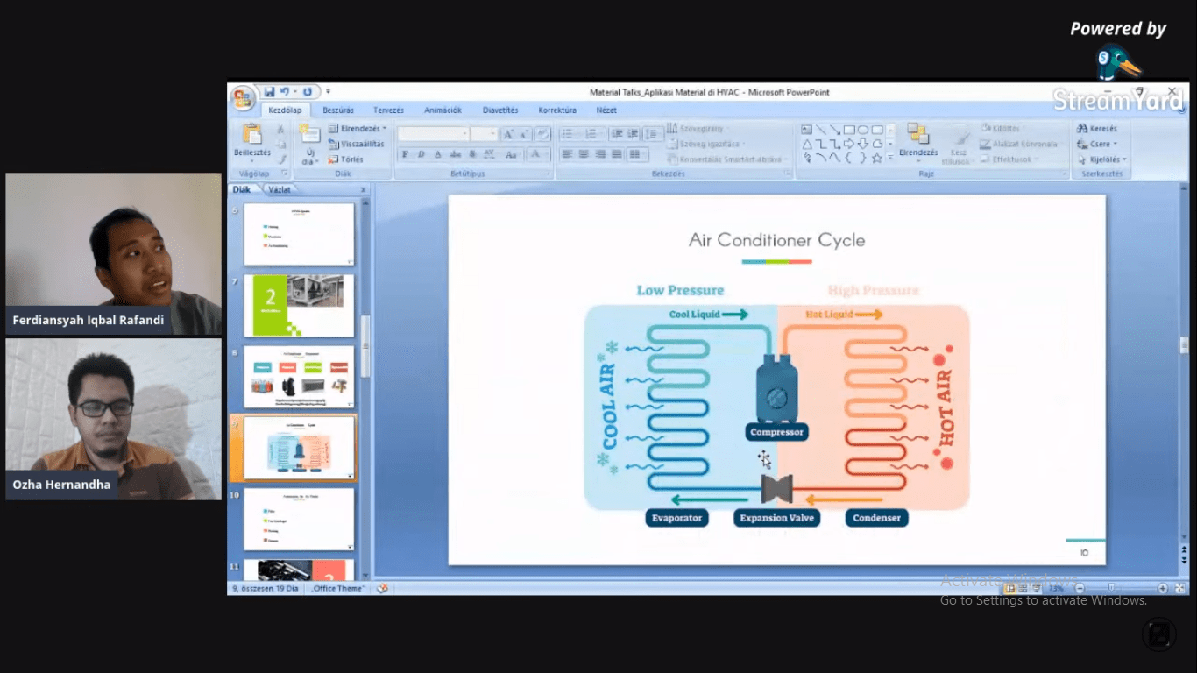
Task: Open the Beszúrás ribbon tab
Action: 338,110
